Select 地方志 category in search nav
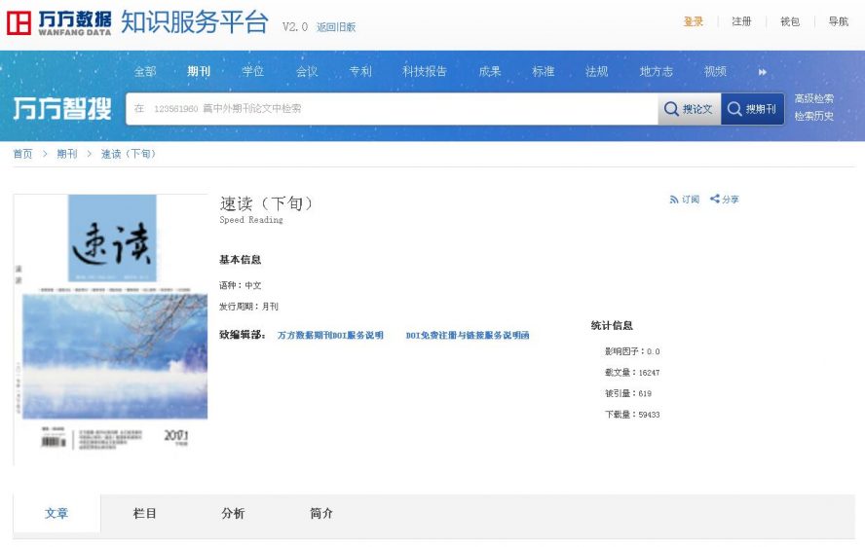 [656, 72]
